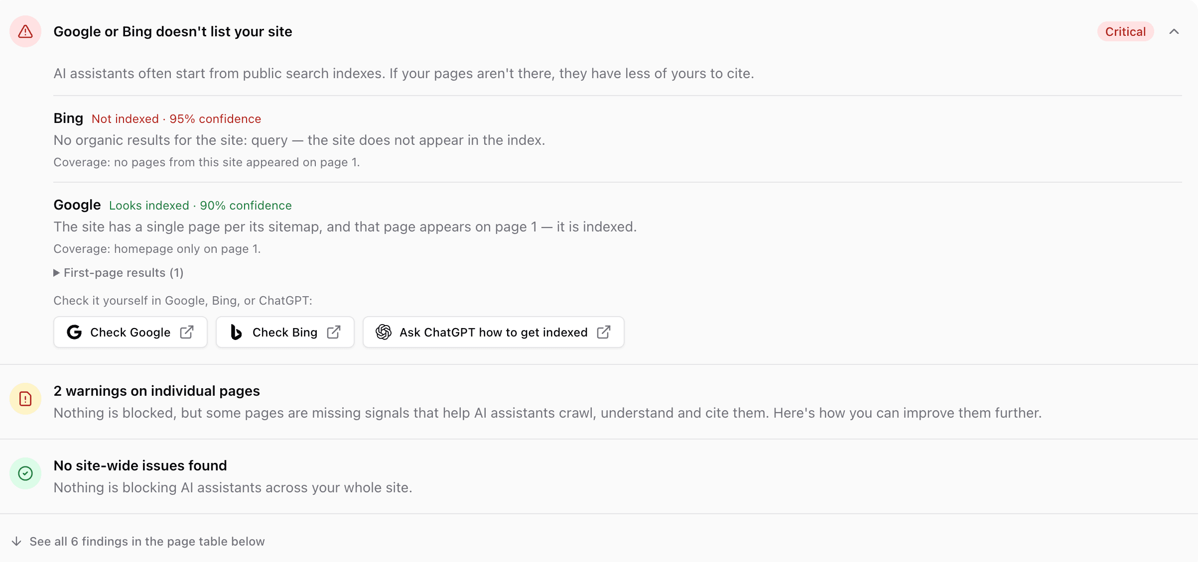
Task: Click the ChatGPT logo icon
Action: click(x=384, y=332)
